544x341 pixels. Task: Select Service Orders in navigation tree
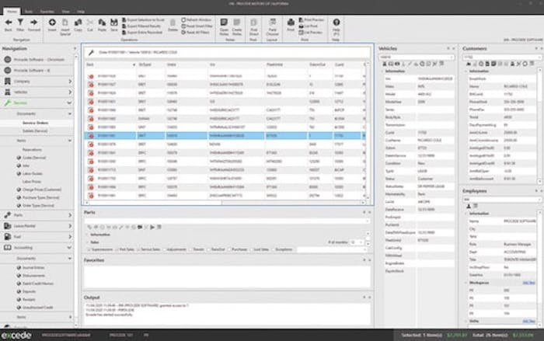tap(36, 123)
